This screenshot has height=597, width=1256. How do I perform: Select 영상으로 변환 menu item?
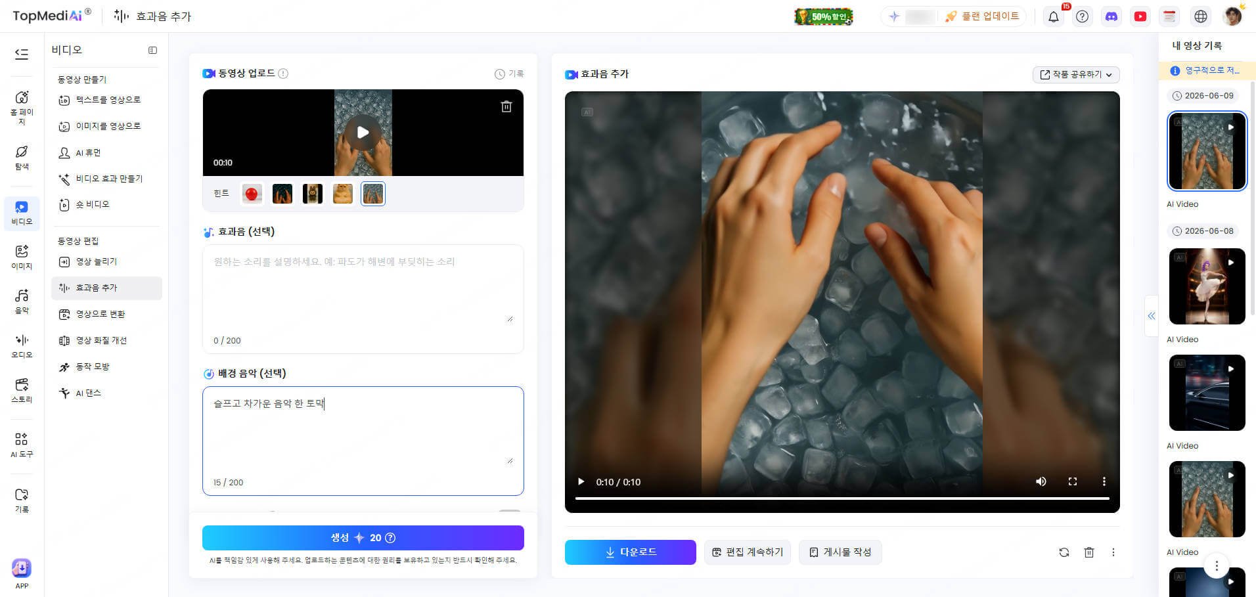click(107, 314)
